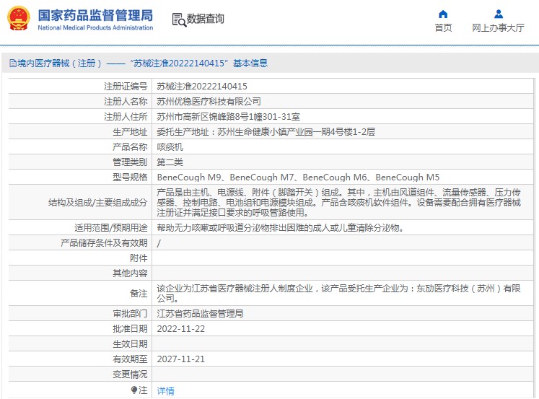
Task: Click National Medical Products Administration subtitle
Action: 95,28
